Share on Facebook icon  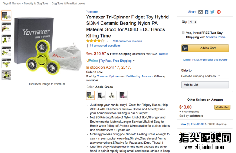(206, 12)
